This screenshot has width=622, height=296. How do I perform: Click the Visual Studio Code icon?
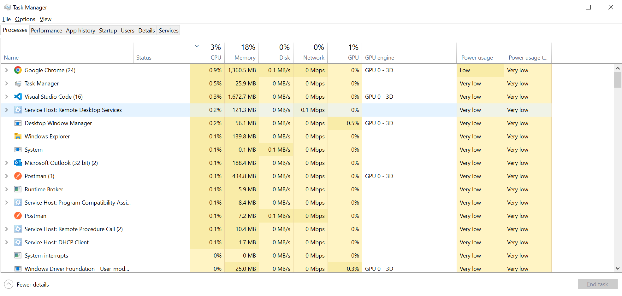coord(18,96)
